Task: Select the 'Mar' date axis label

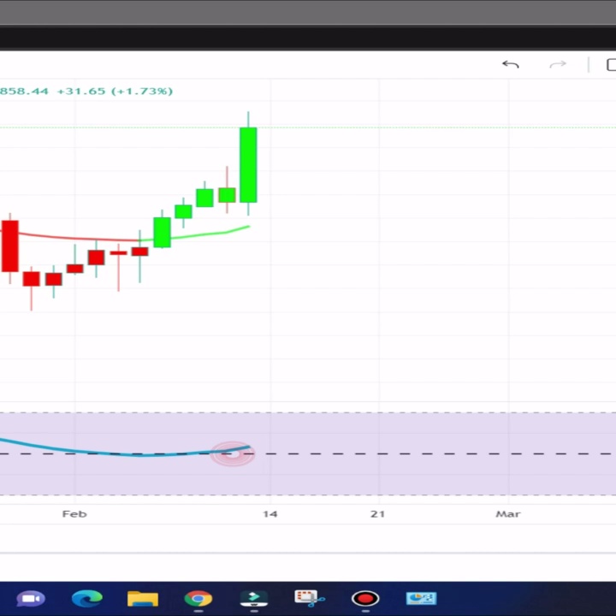Action: (508, 514)
